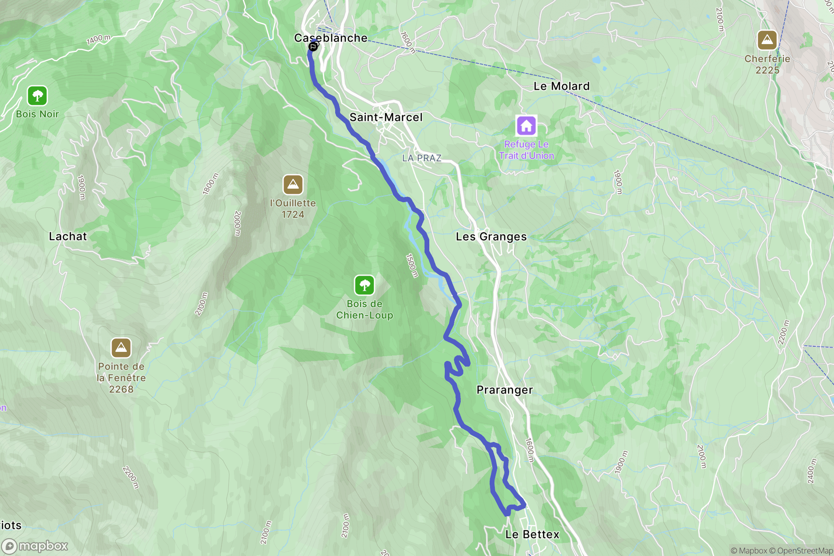Click the Cherferie mountain peak icon
The width and height of the screenshot is (834, 556).
coord(767,40)
